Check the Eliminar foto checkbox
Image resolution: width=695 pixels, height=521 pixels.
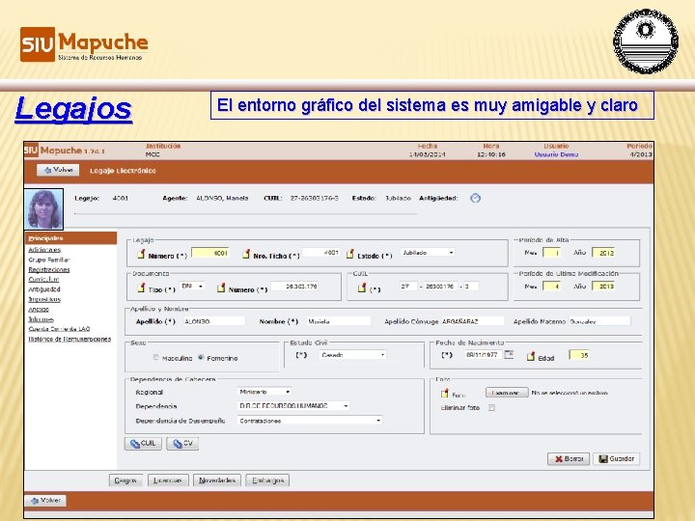(x=491, y=407)
